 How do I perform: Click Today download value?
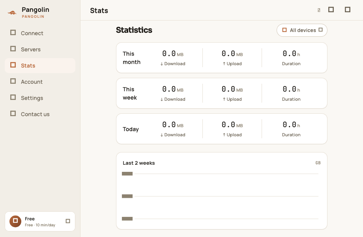pyautogui.click(x=173, y=125)
